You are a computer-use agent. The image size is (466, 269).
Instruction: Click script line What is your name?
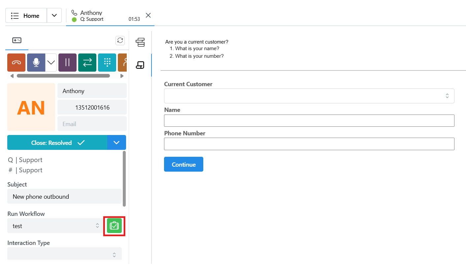197,49
